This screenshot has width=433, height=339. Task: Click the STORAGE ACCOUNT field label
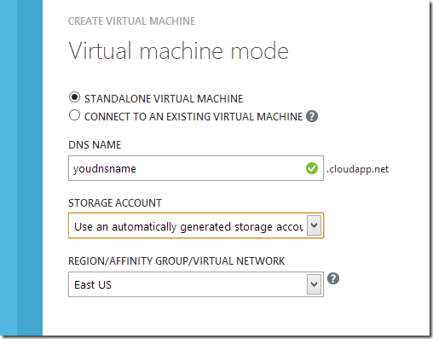(x=115, y=203)
